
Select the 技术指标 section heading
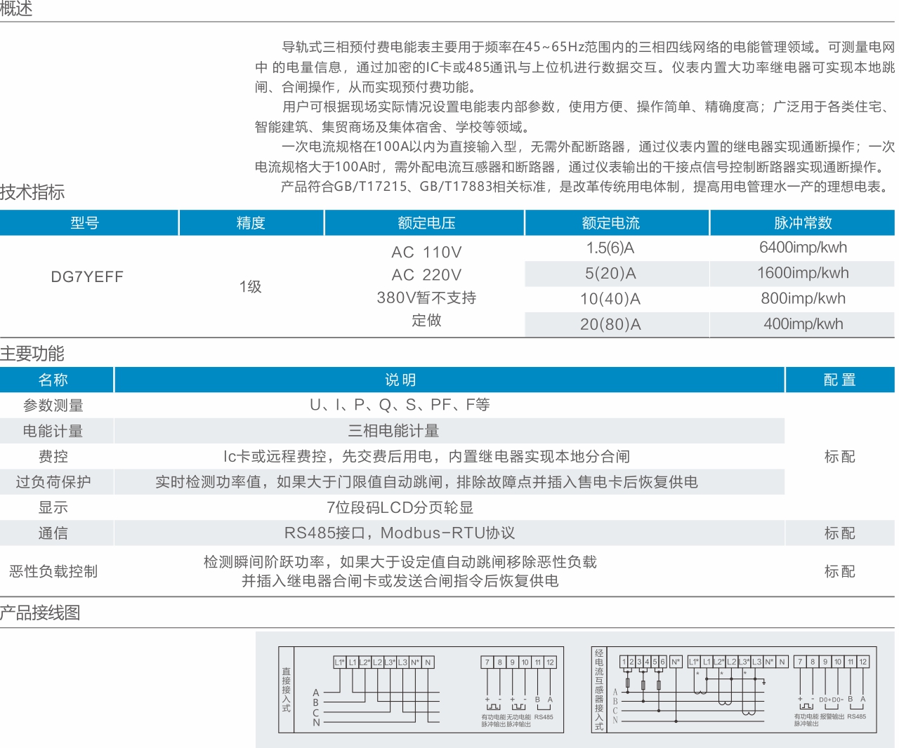32,192
